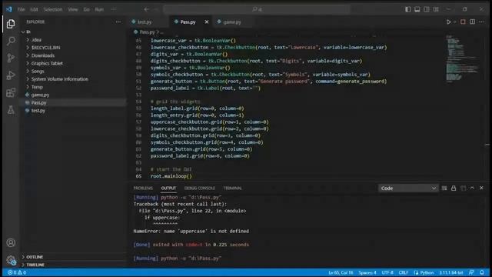The height and width of the screenshot is (277, 492).
Task: Open the Selection menu
Action: pos(53,9)
